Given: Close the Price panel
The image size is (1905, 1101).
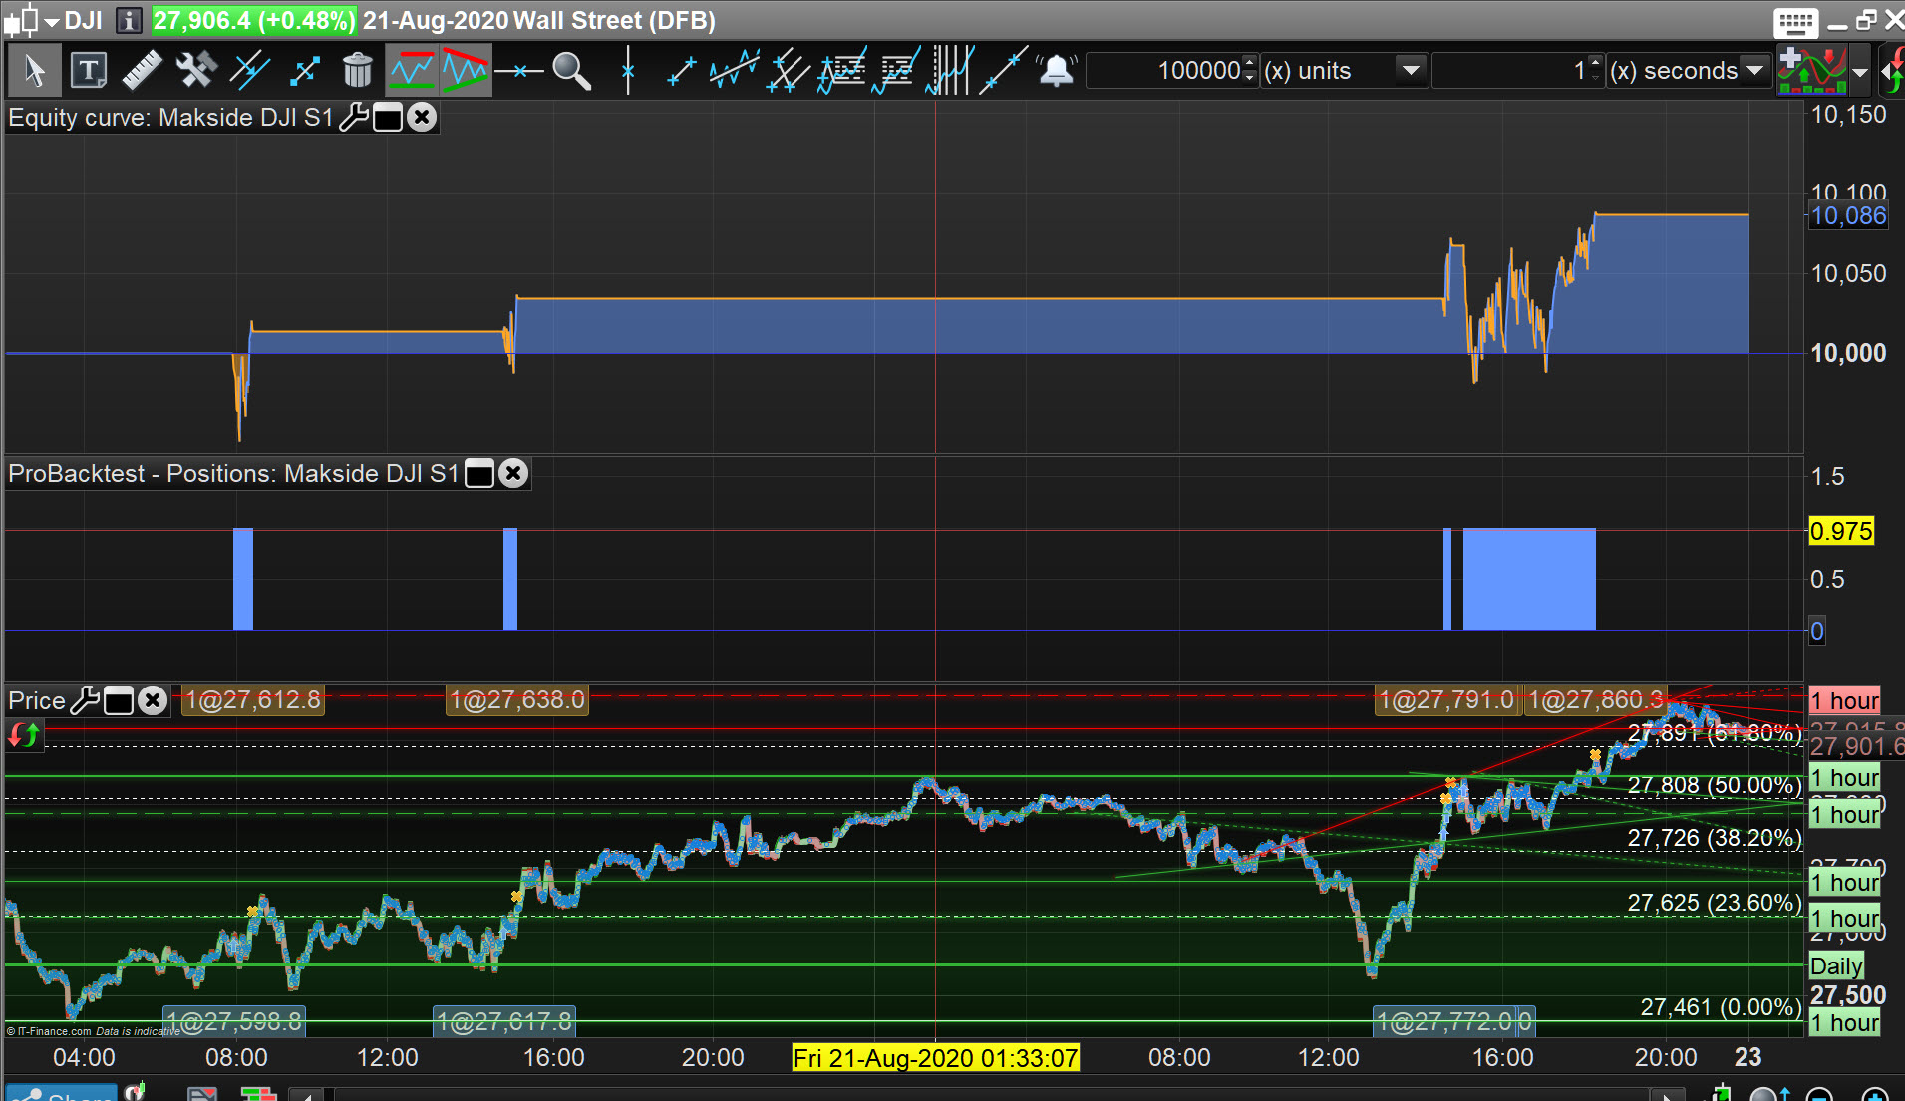Looking at the screenshot, I should coord(153,700).
